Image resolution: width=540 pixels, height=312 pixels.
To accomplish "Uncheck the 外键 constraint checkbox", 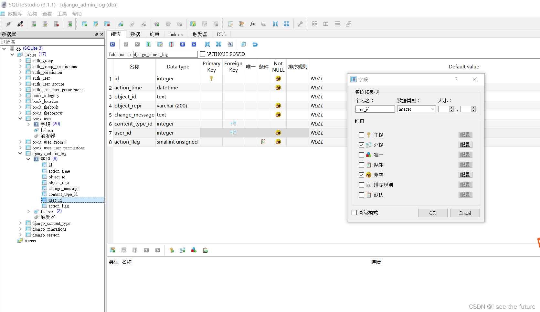I will (362, 145).
